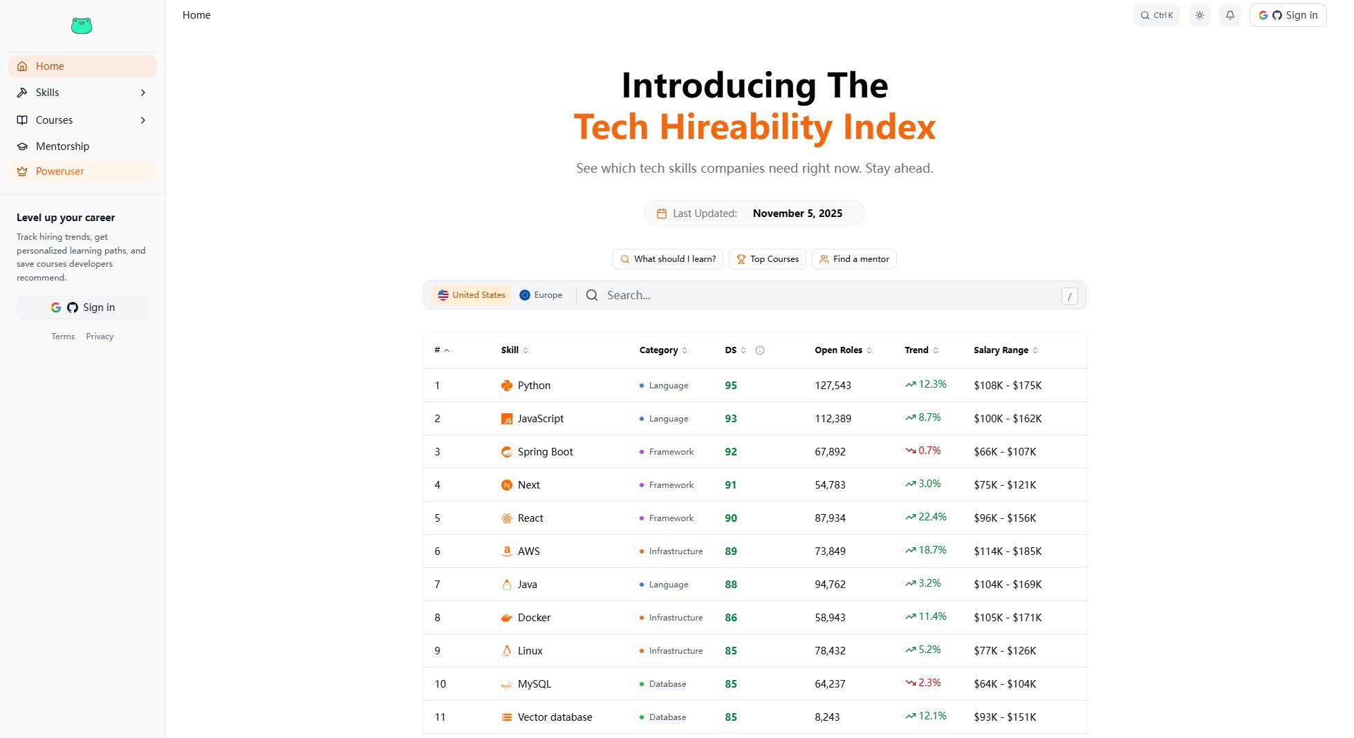Click the notification bell
Screen dimensions: 1354x738
coord(1230,15)
